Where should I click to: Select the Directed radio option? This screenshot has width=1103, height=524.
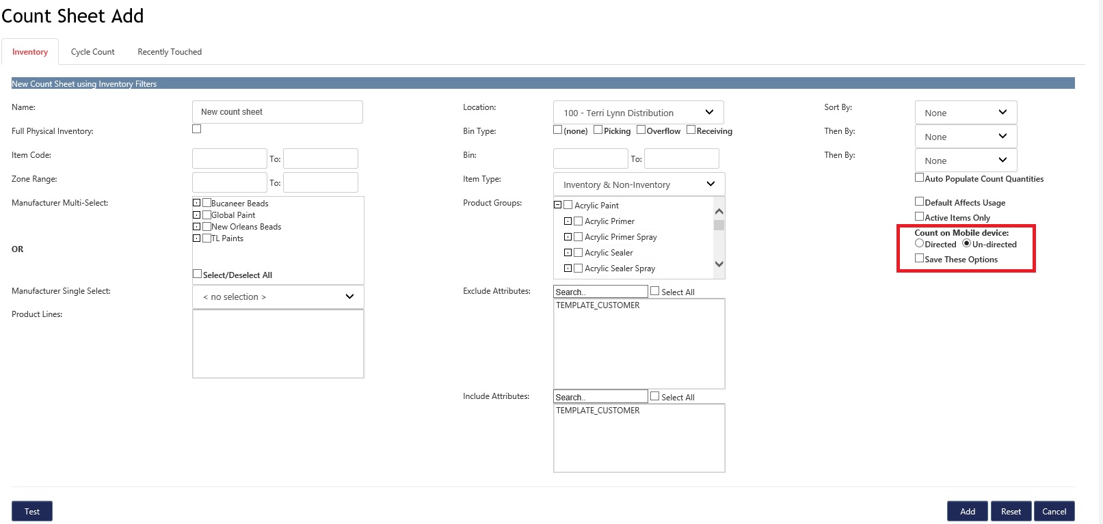[x=919, y=243]
